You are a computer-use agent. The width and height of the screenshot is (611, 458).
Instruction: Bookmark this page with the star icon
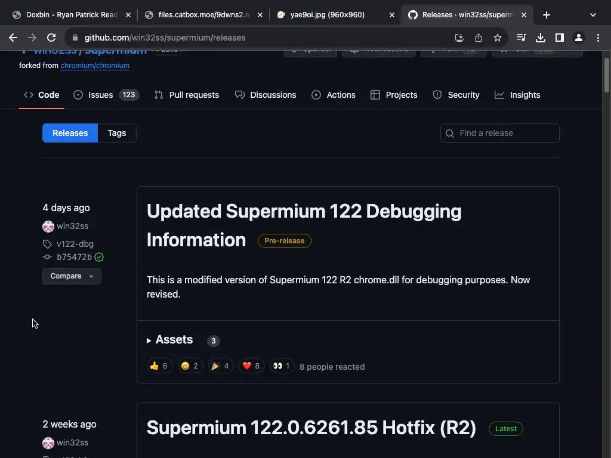coord(497,38)
